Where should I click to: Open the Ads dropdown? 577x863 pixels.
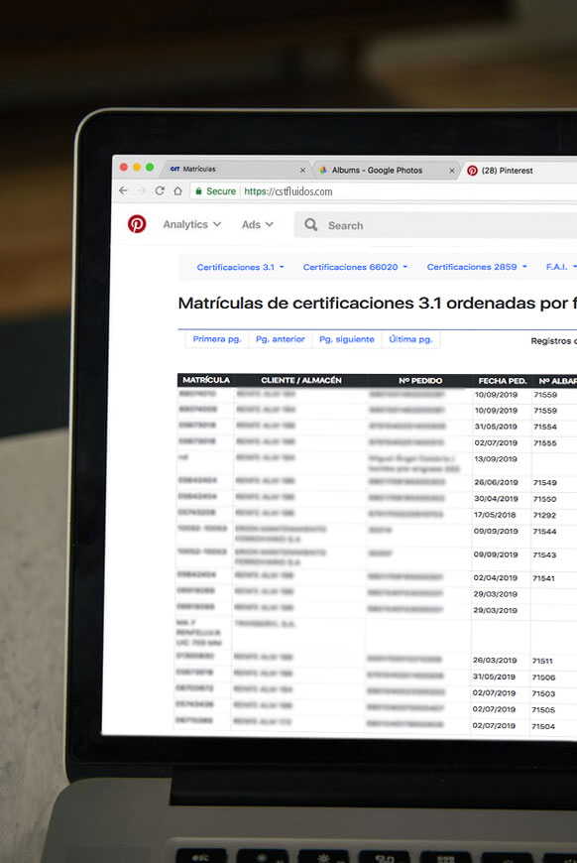point(258,224)
